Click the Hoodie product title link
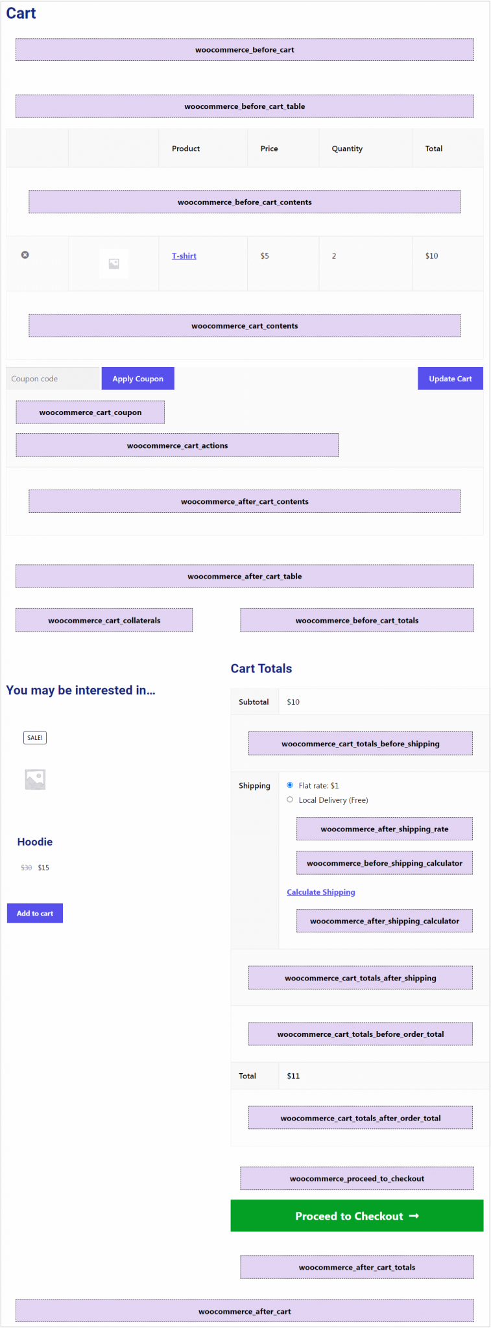The height and width of the screenshot is (1328, 491). [34, 842]
